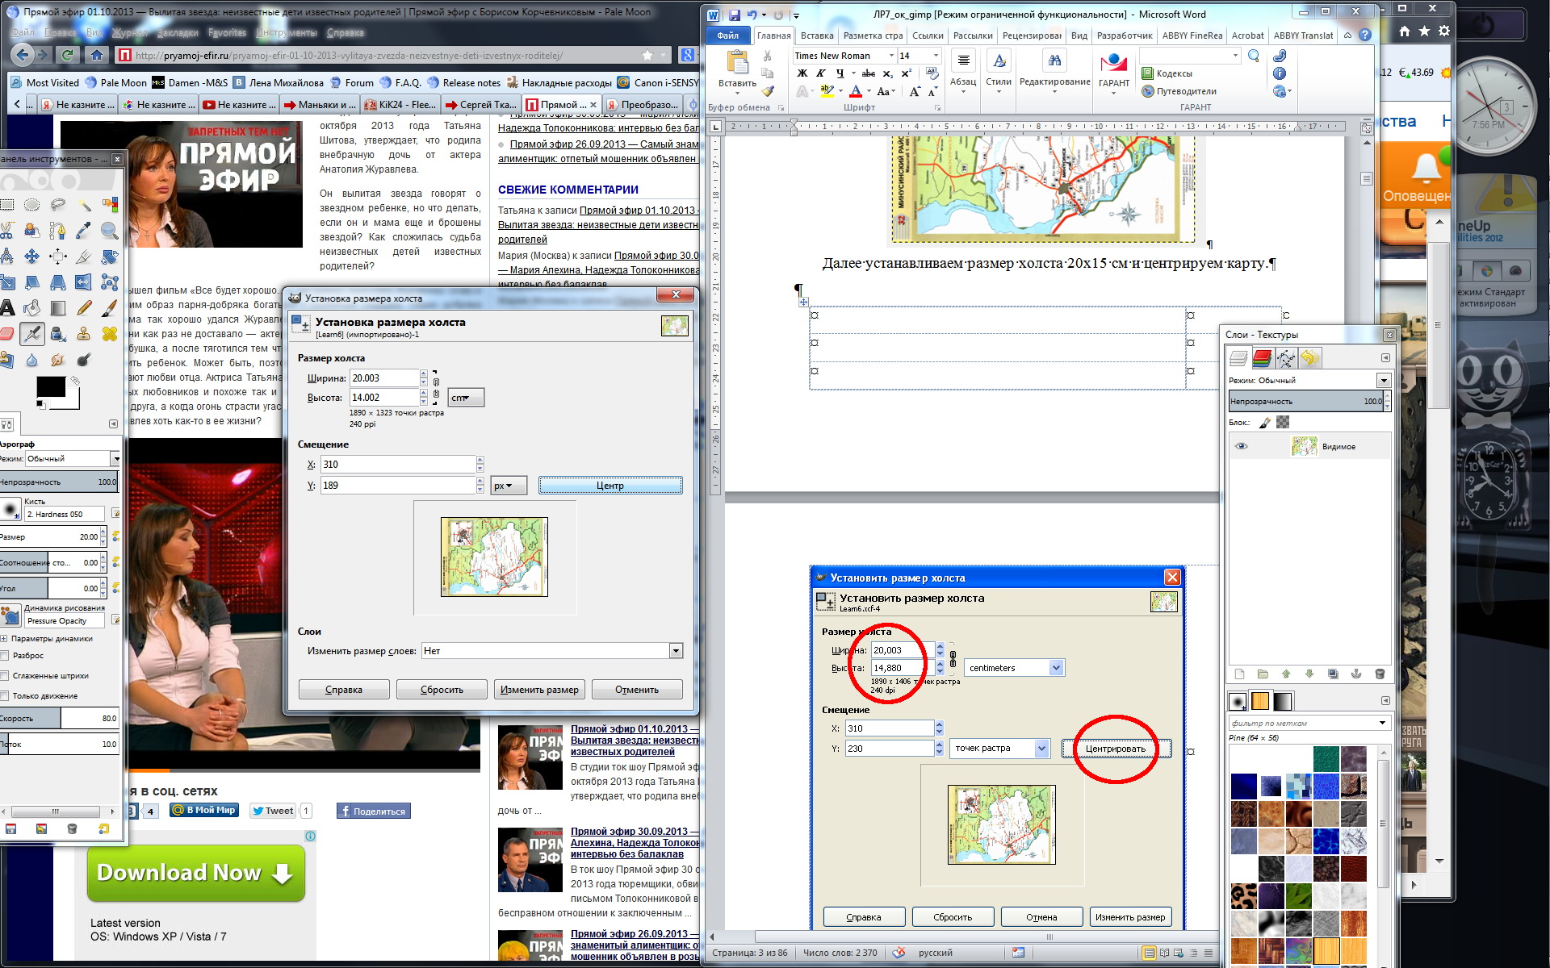The image size is (1550, 968).
Task: Open Журнал menu in Pale Moon
Action: tap(129, 33)
